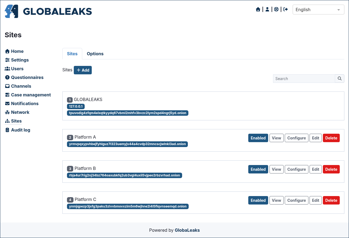Open user preferences person icon
Viewport: 349px width, 238px height.
click(x=267, y=10)
